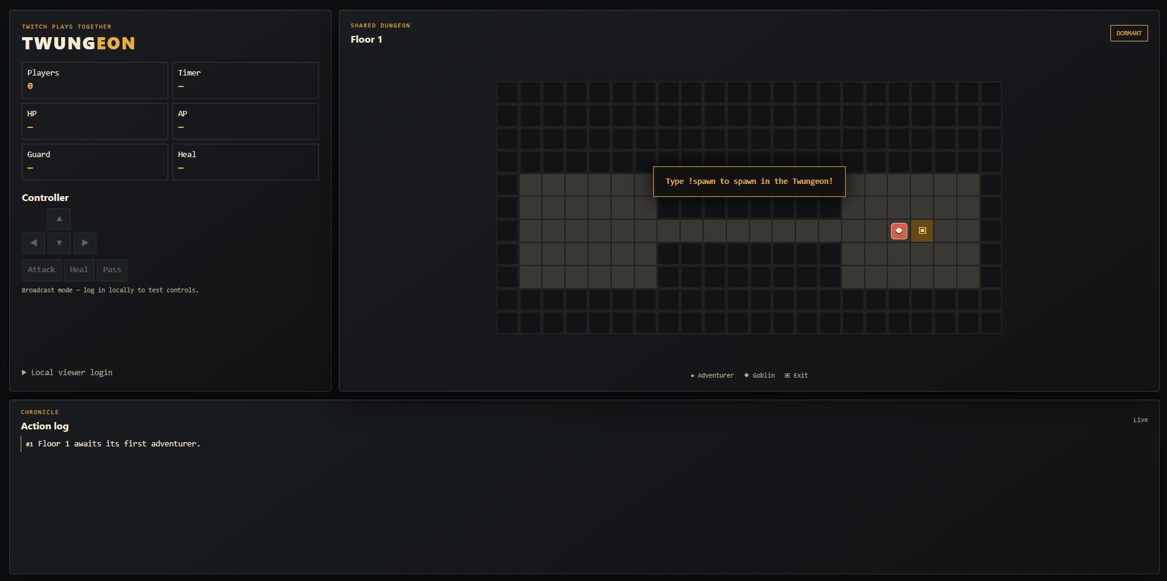Click the red goblin tile on the map

899,231
